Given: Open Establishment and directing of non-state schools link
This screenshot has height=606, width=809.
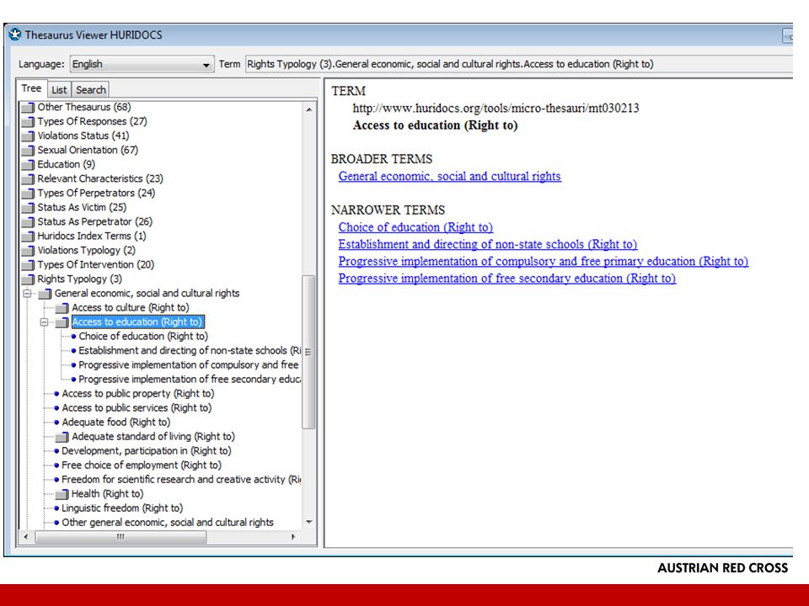Looking at the screenshot, I should [x=488, y=244].
